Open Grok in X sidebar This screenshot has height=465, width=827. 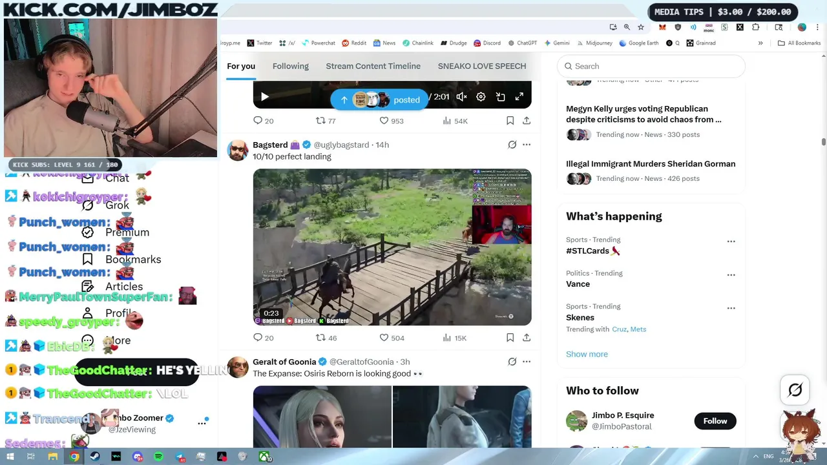click(x=107, y=205)
